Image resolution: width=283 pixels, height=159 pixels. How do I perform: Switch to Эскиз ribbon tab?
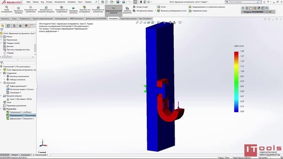click(14, 19)
